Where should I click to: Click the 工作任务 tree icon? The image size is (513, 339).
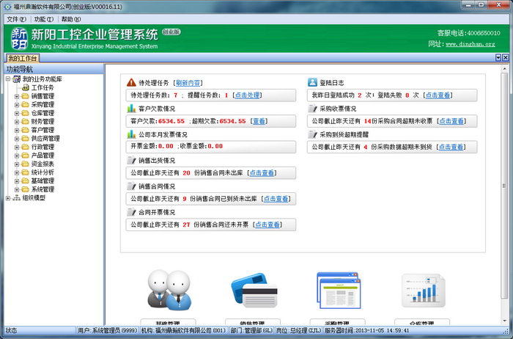26,87
